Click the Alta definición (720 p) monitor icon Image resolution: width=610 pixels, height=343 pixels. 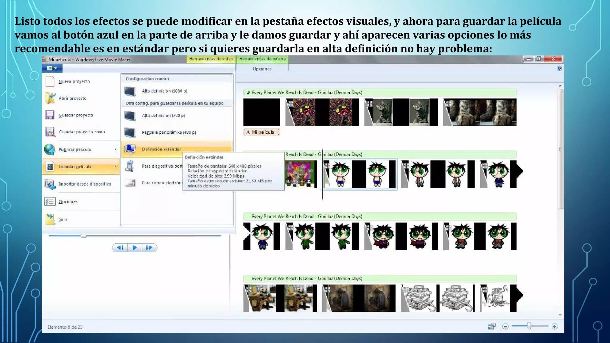click(x=130, y=116)
